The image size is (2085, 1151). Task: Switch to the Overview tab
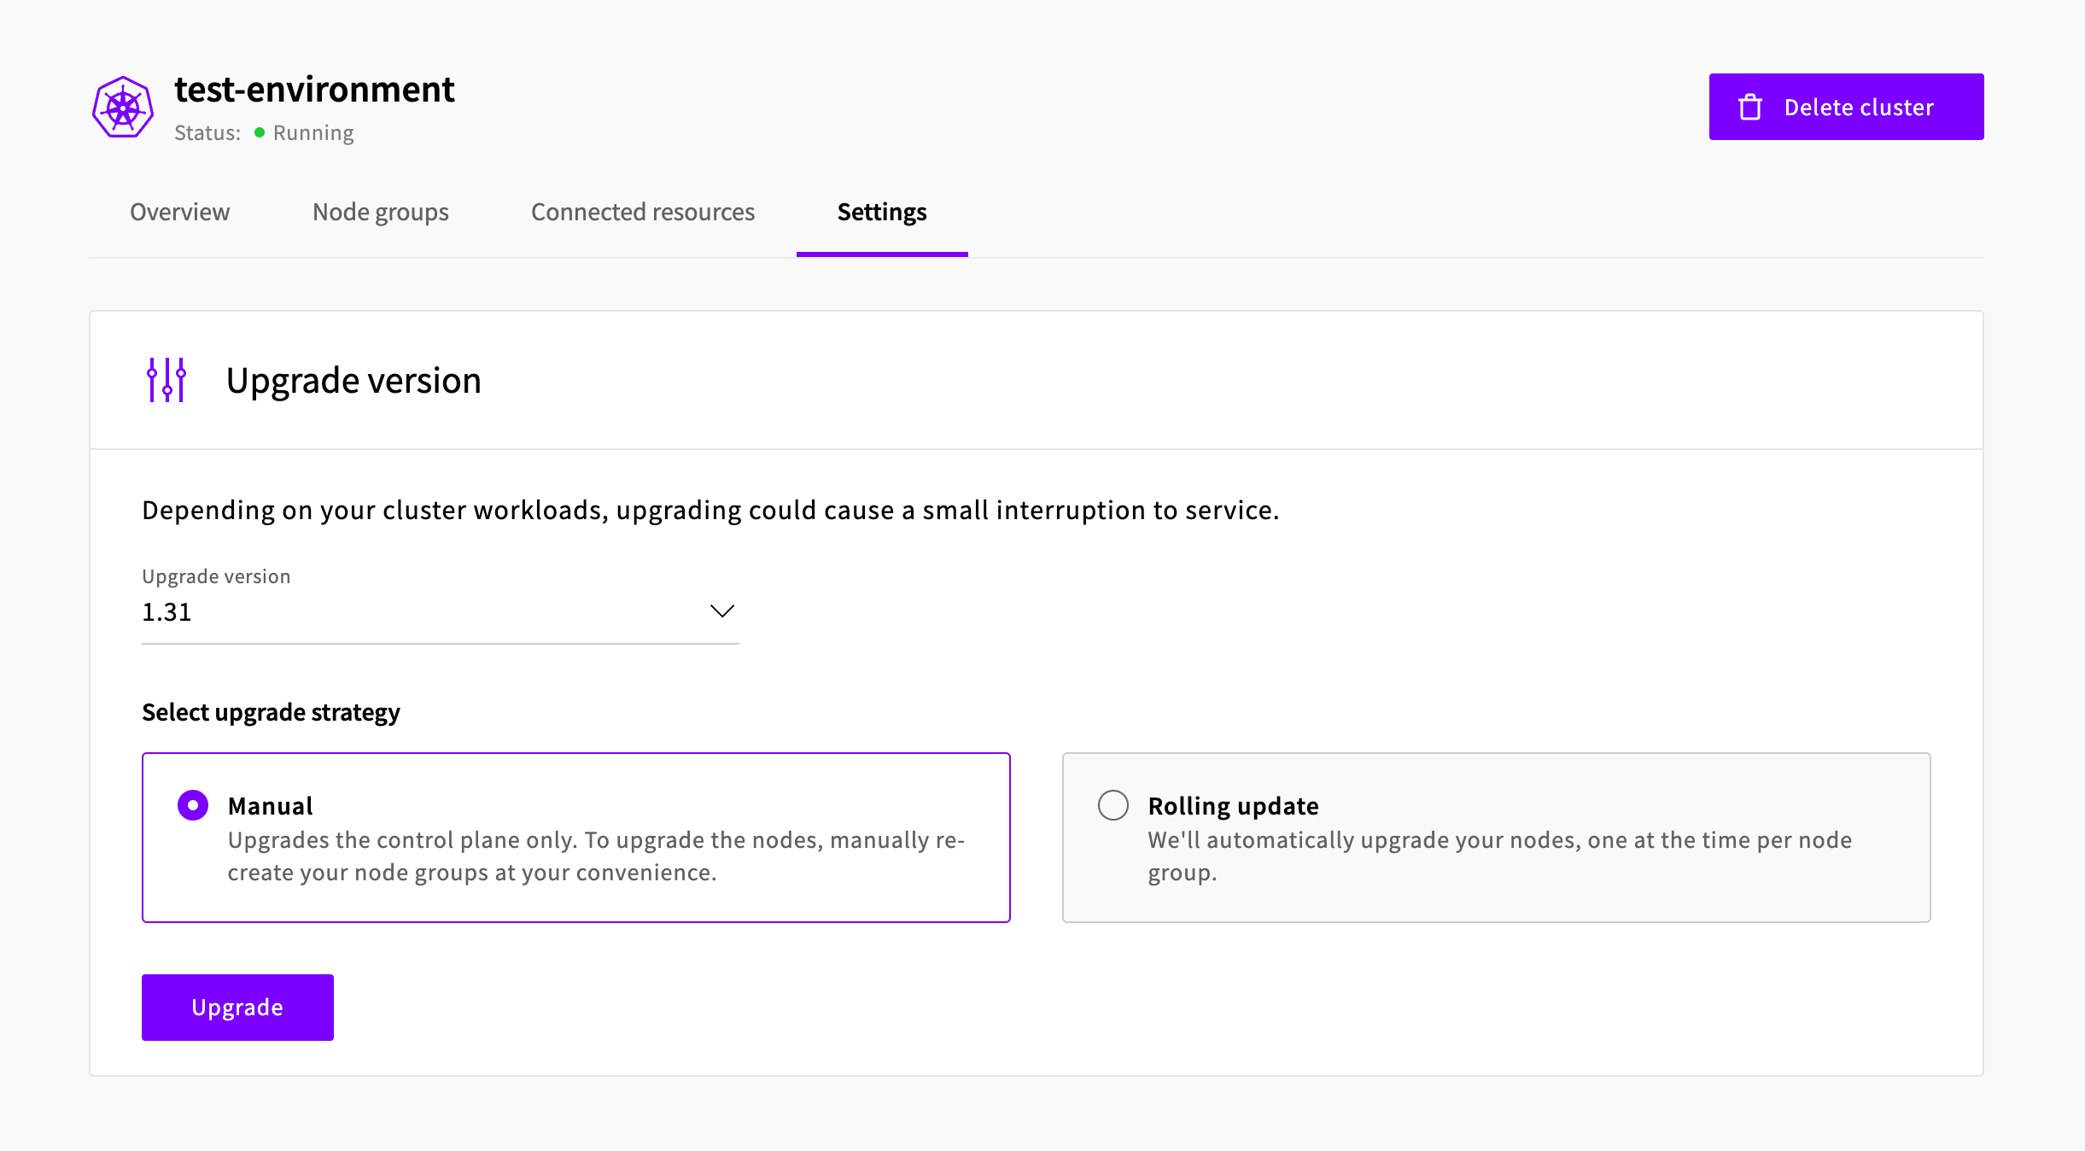(x=179, y=212)
